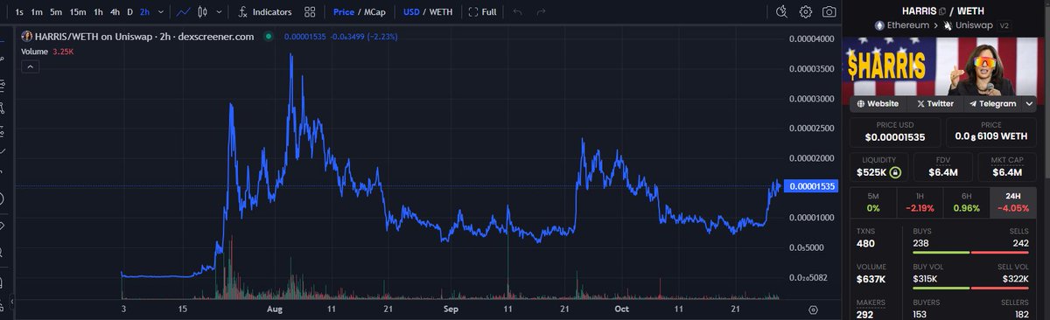Click the undo arrow in chart toolbar
Screen dimensions: 1050x320
coord(518,12)
